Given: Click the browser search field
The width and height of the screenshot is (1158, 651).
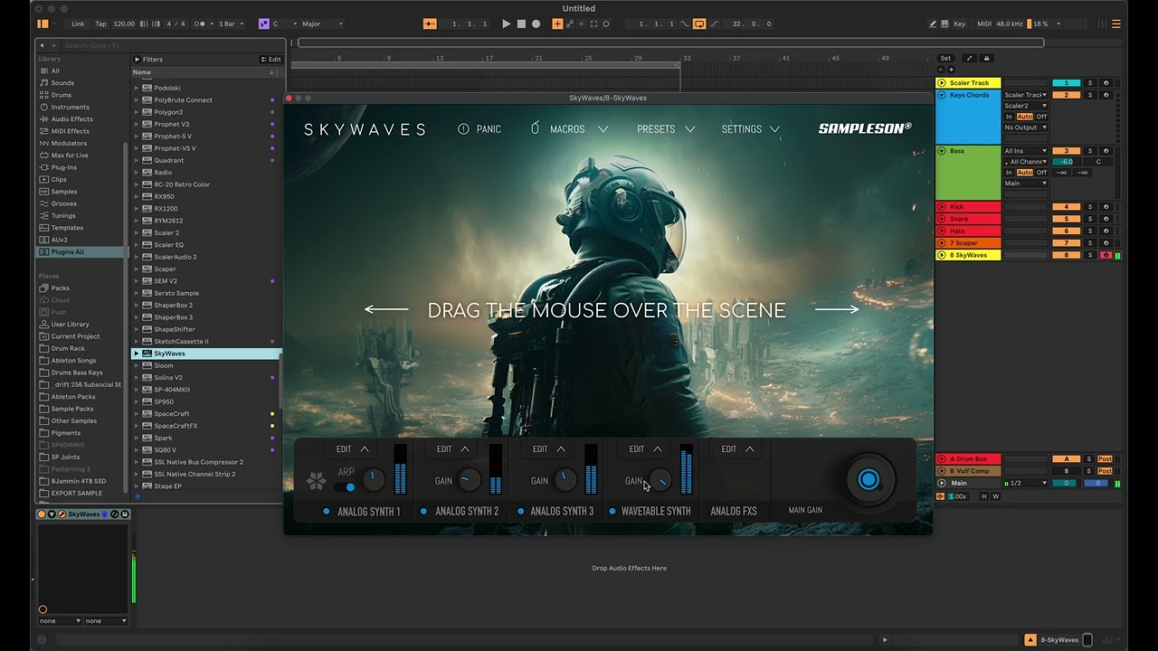Looking at the screenshot, I should point(159,45).
